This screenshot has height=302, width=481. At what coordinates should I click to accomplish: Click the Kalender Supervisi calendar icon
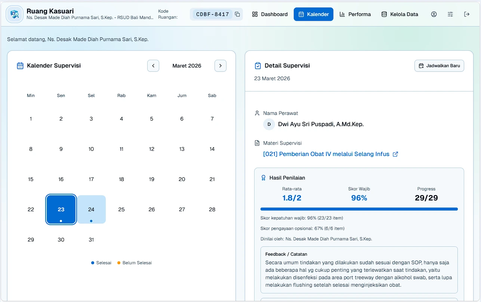(20, 66)
